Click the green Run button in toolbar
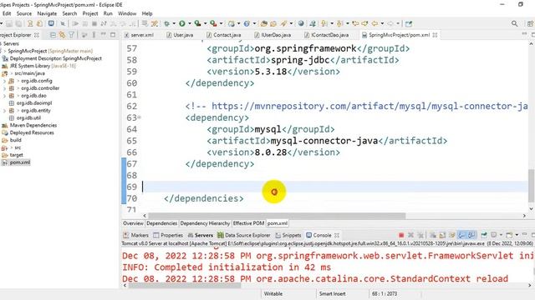Image resolution: width=535 pixels, height=300 pixels. pos(182,23)
